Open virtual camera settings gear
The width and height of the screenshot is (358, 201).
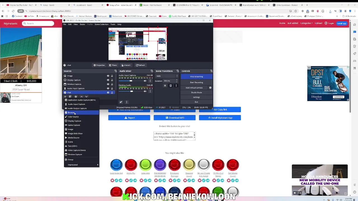210,88
